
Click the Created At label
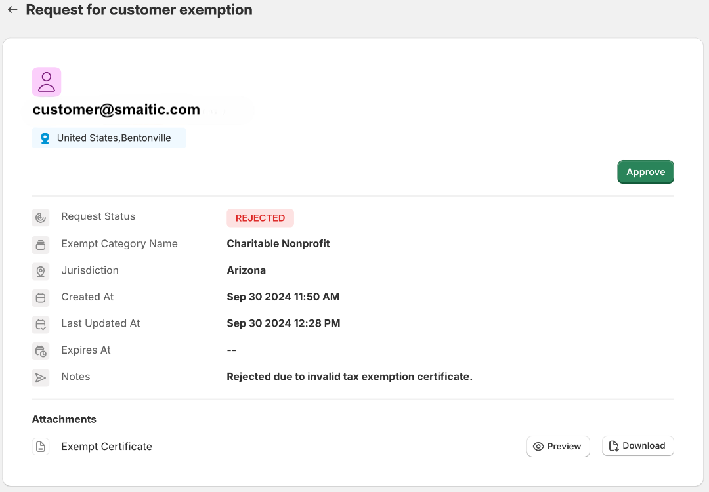[x=87, y=297]
